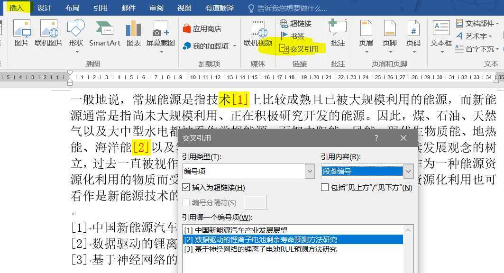Open the header (页眉) menu
The width and height of the screenshot is (504, 273).
coord(366,36)
